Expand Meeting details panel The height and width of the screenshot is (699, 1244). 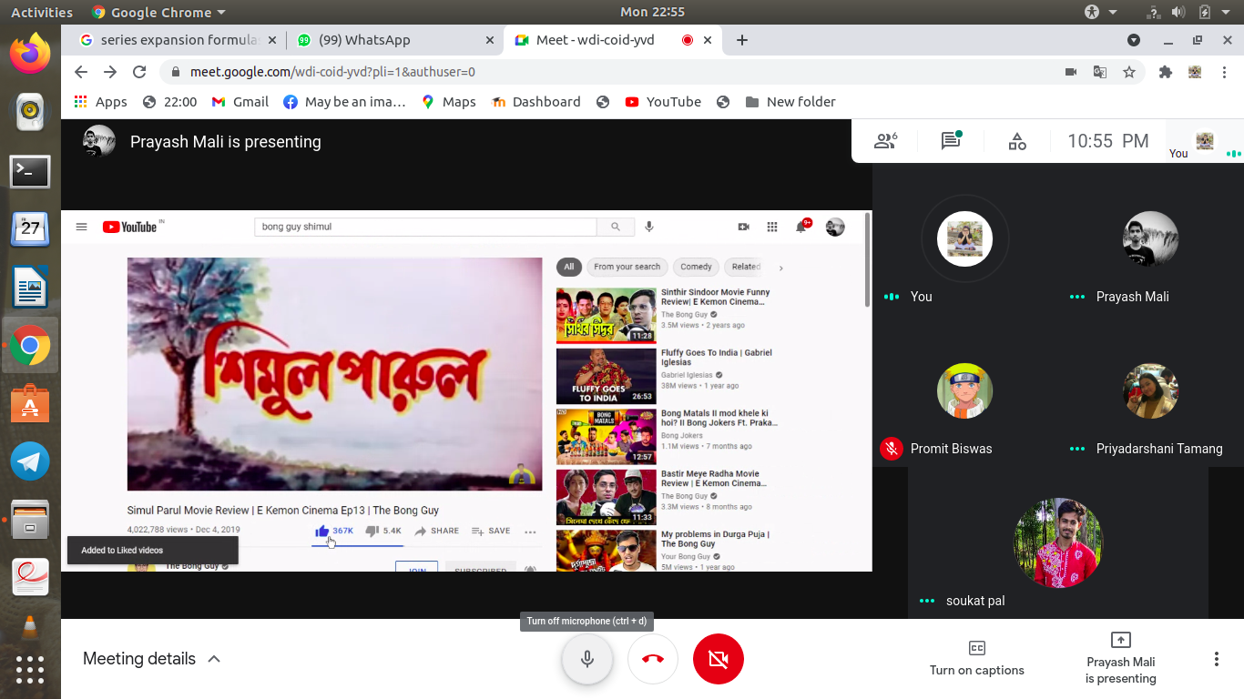pos(152,658)
